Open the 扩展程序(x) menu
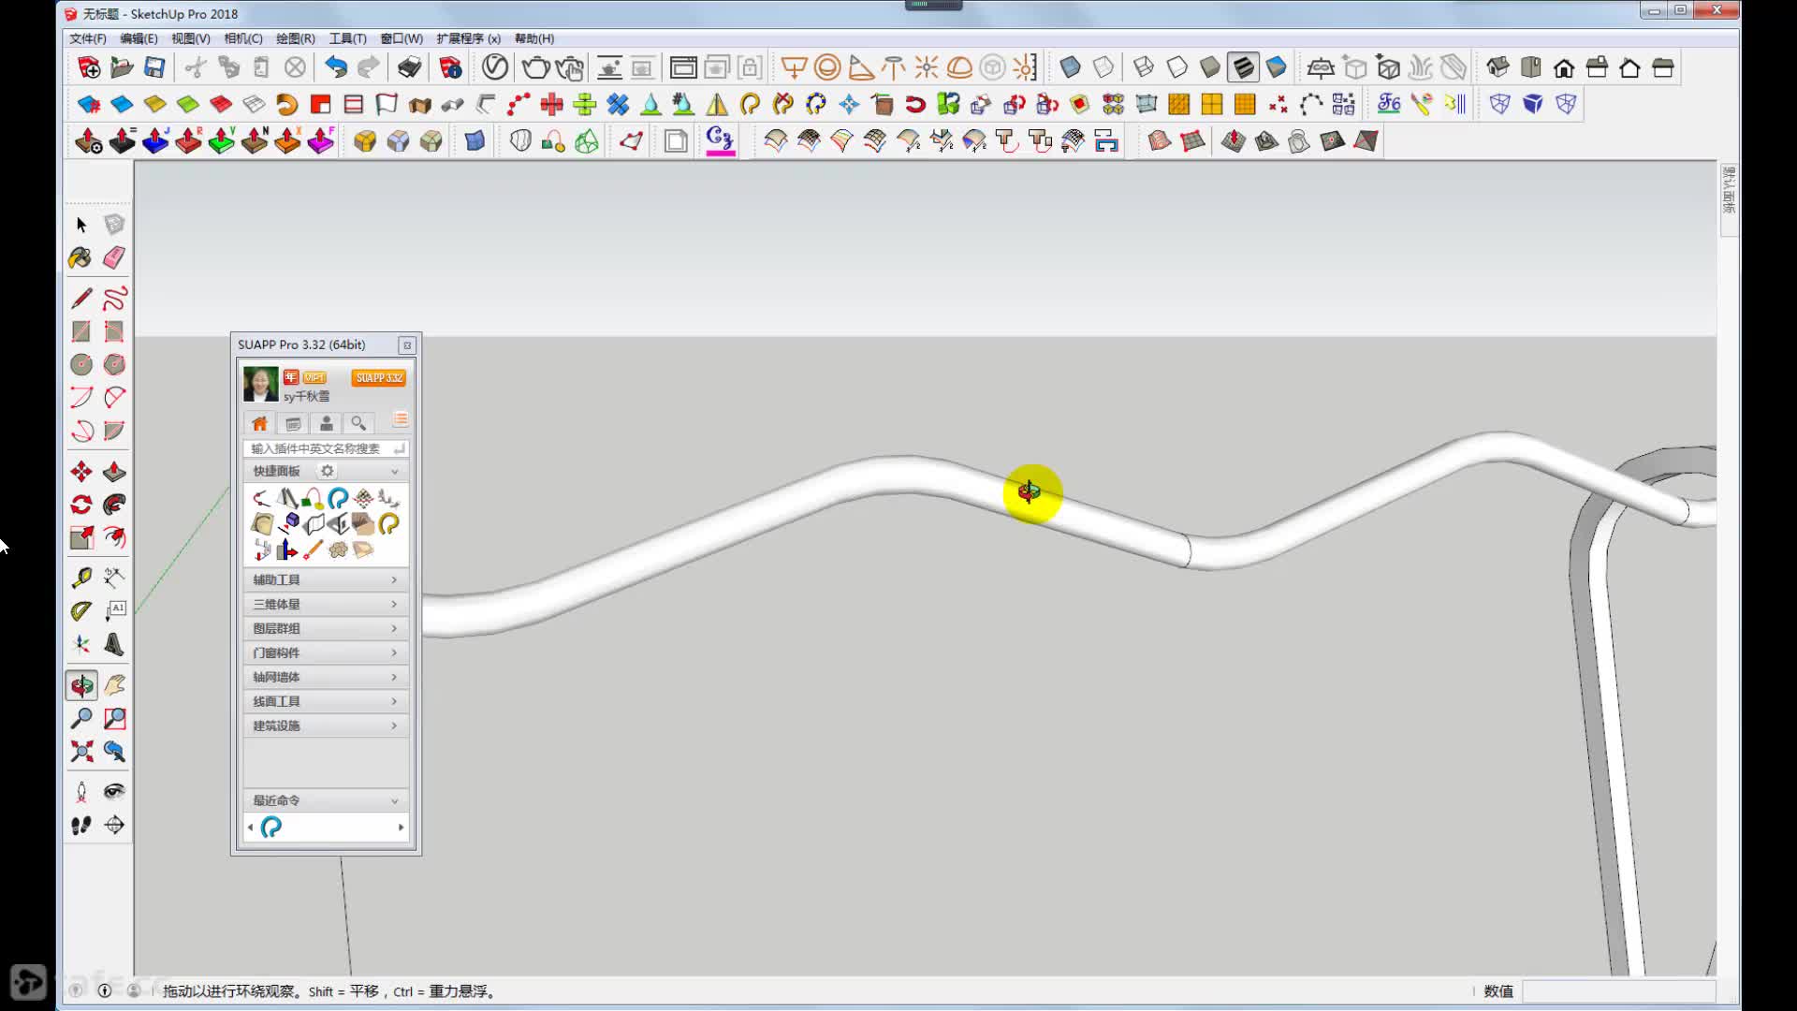1797x1011 pixels. point(468,38)
